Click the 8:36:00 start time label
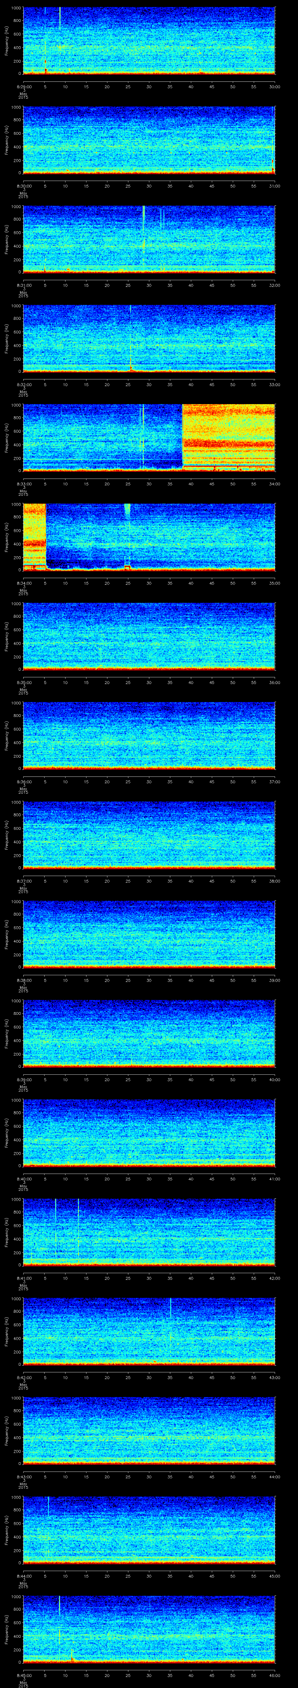Screen dimensions: 298x1688 tap(24, 781)
